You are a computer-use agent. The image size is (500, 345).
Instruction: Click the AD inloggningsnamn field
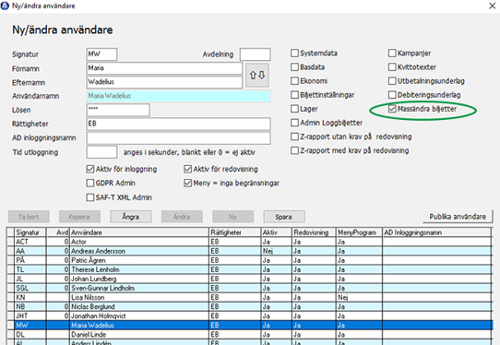point(179,137)
